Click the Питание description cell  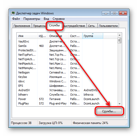[x=55, y=99]
